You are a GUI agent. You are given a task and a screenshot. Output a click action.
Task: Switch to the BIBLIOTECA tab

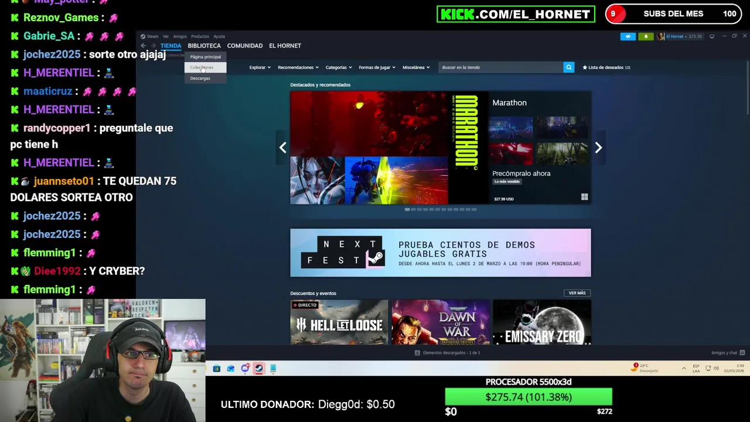pos(204,46)
